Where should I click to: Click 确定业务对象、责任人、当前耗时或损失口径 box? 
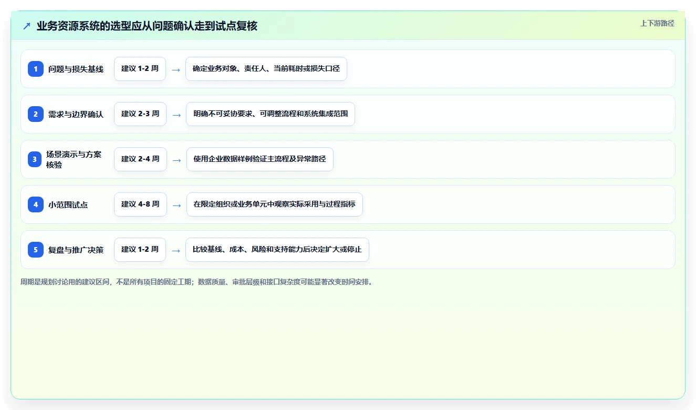tap(266, 69)
